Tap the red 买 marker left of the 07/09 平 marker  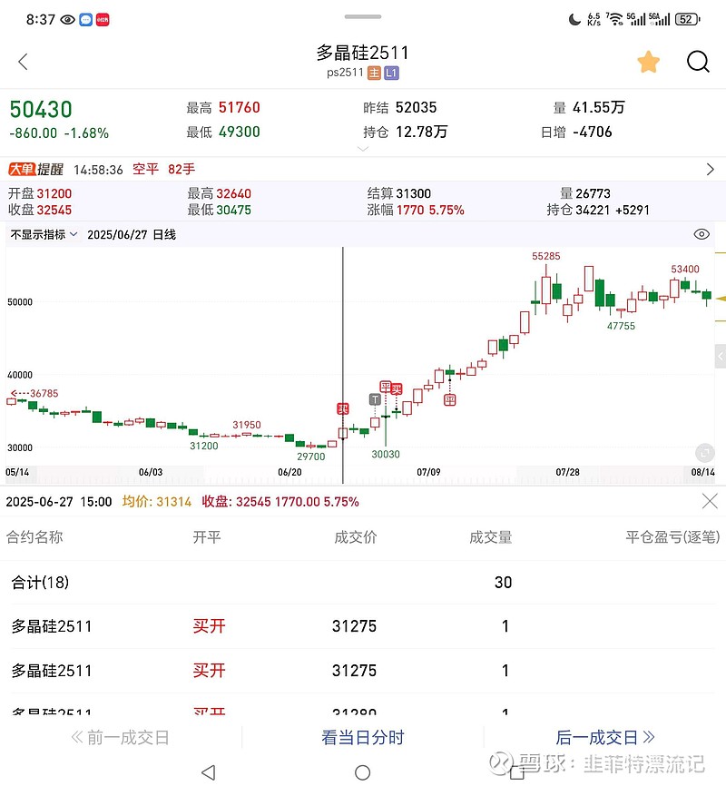tap(397, 389)
